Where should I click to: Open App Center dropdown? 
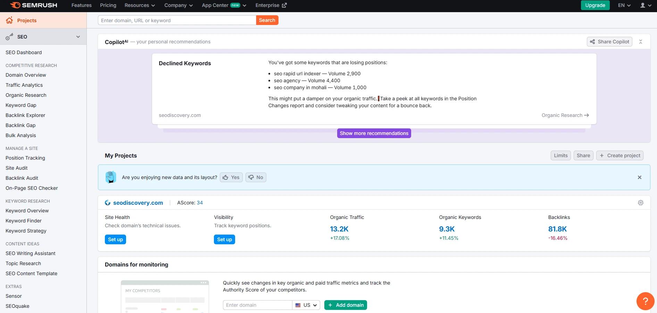coord(224,5)
